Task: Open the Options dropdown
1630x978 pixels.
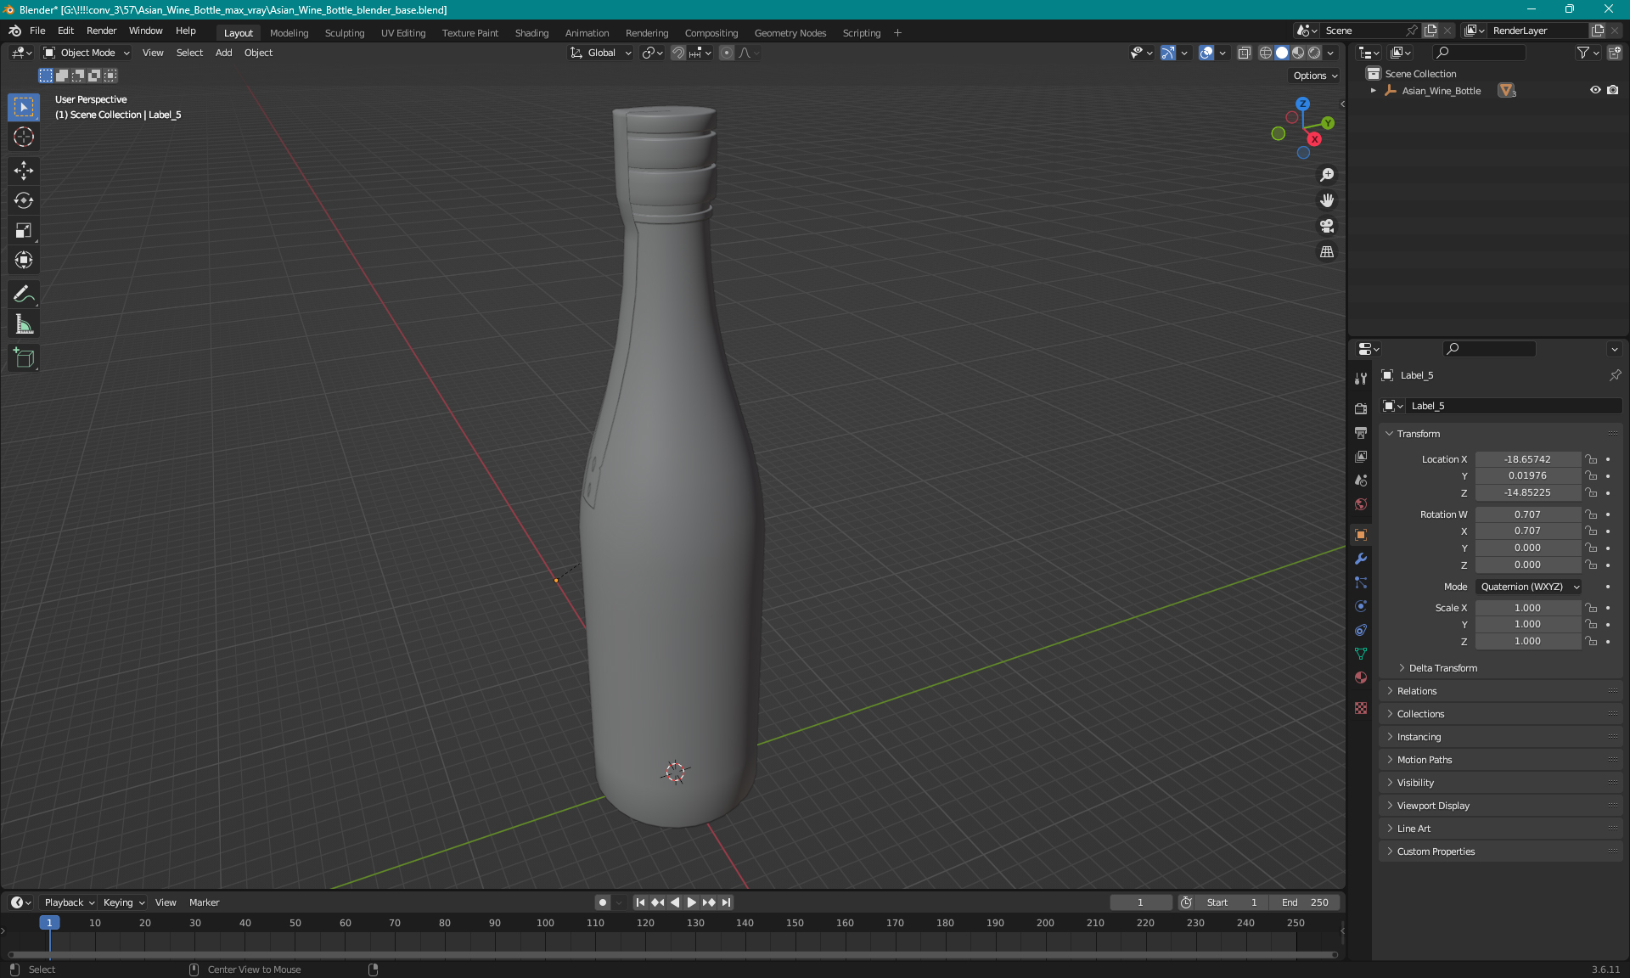Action: point(1314,76)
